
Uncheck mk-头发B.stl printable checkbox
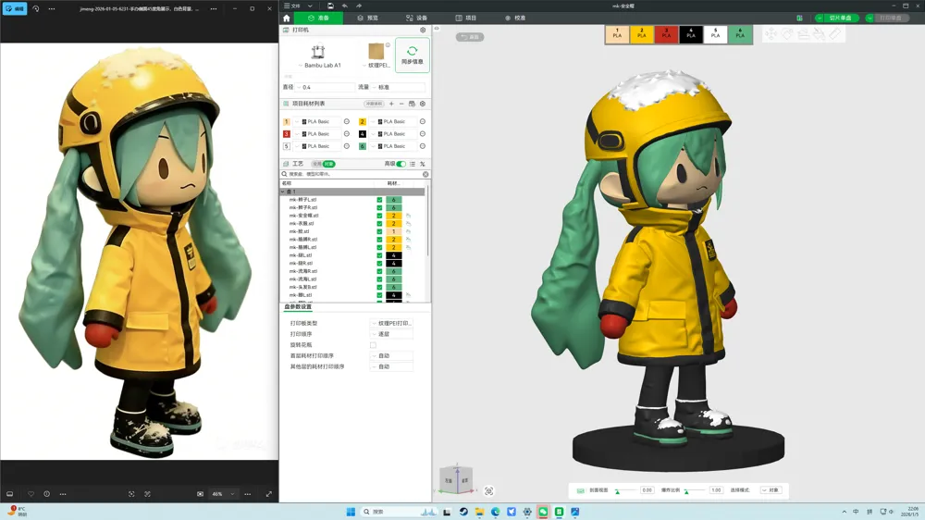tap(379, 287)
